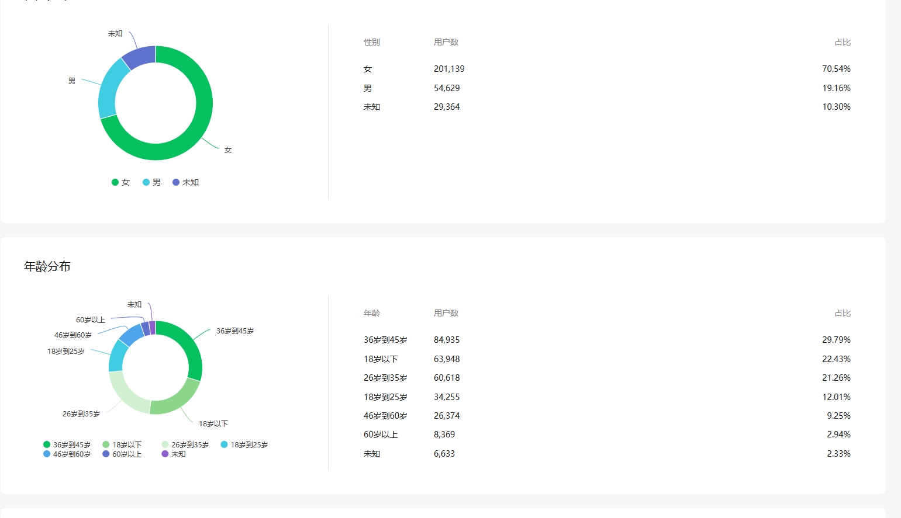901x518 pixels.
Task: Select the 18岁到25岁 row label in age table
Action: click(385, 397)
